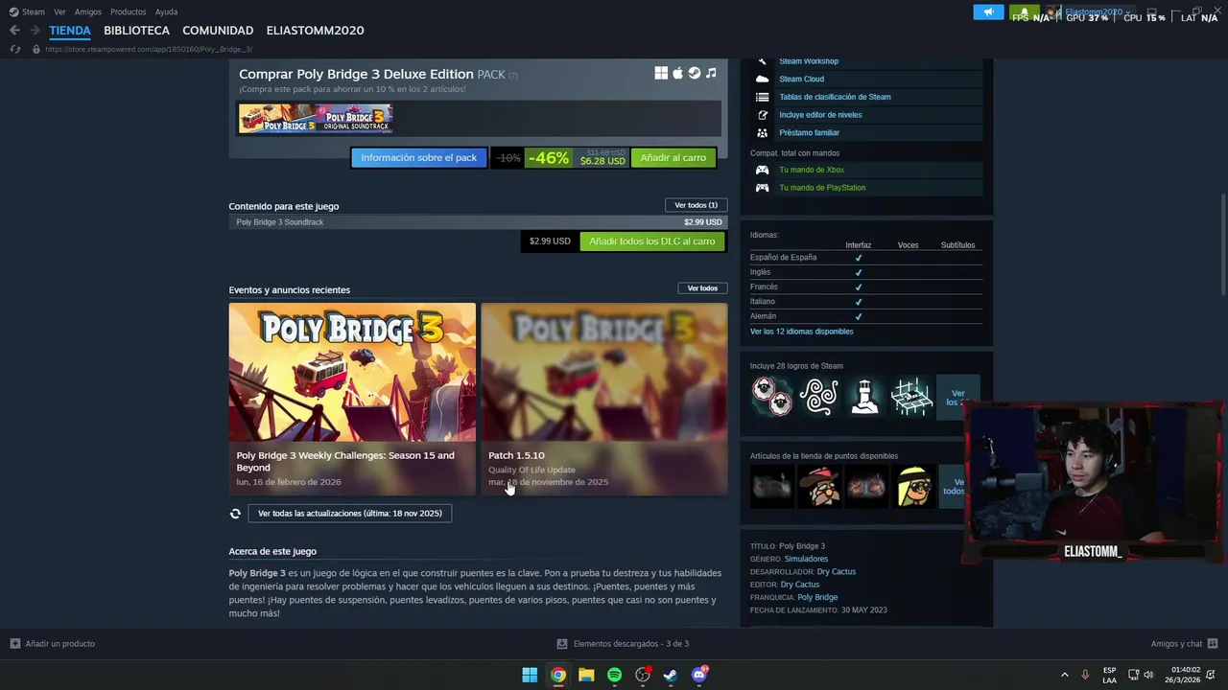Click Información sobre el pack button
Image resolution: width=1228 pixels, height=690 pixels.
(418, 158)
